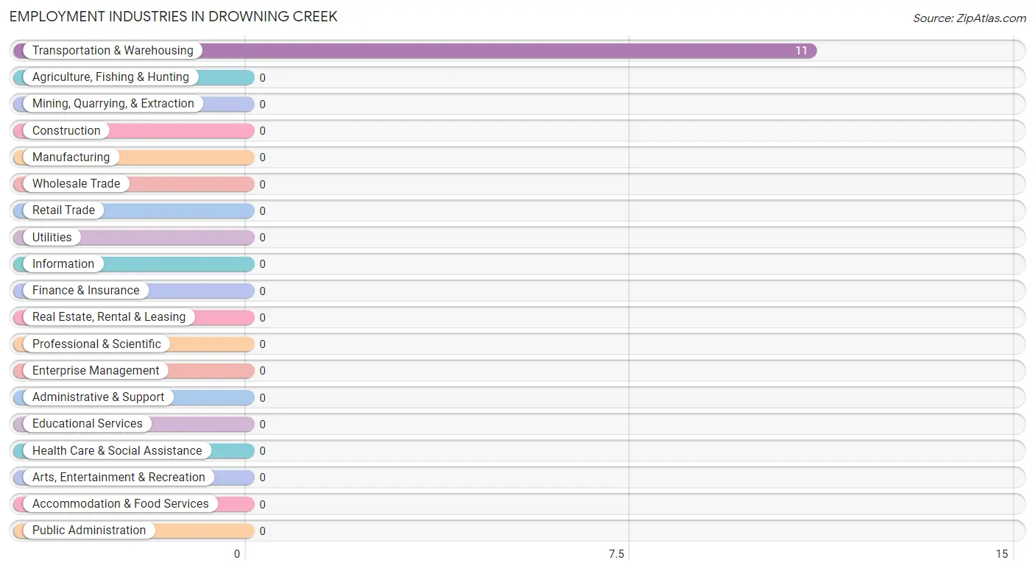Click the Real Estate, Rental & Leasing label

tap(109, 317)
